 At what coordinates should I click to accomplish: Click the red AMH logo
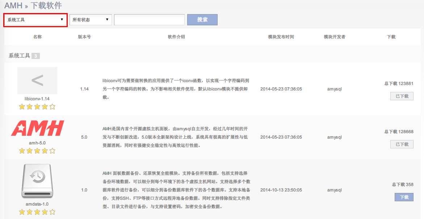coord(37,129)
